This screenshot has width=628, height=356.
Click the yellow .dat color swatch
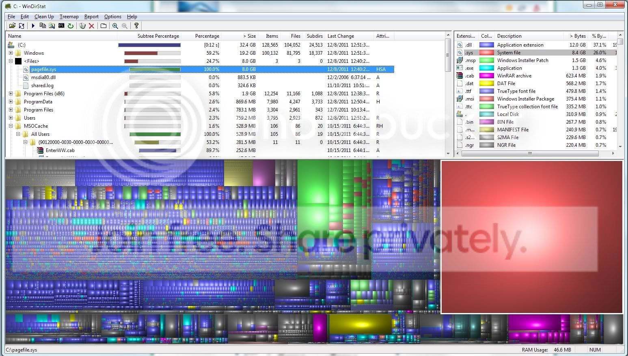click(x=486, y=84)
